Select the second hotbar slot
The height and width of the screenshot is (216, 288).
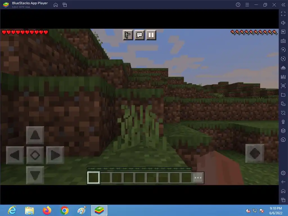point(105,178)
